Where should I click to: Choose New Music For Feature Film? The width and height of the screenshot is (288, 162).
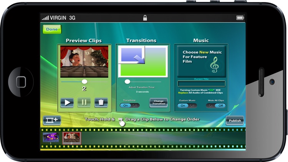202,61
